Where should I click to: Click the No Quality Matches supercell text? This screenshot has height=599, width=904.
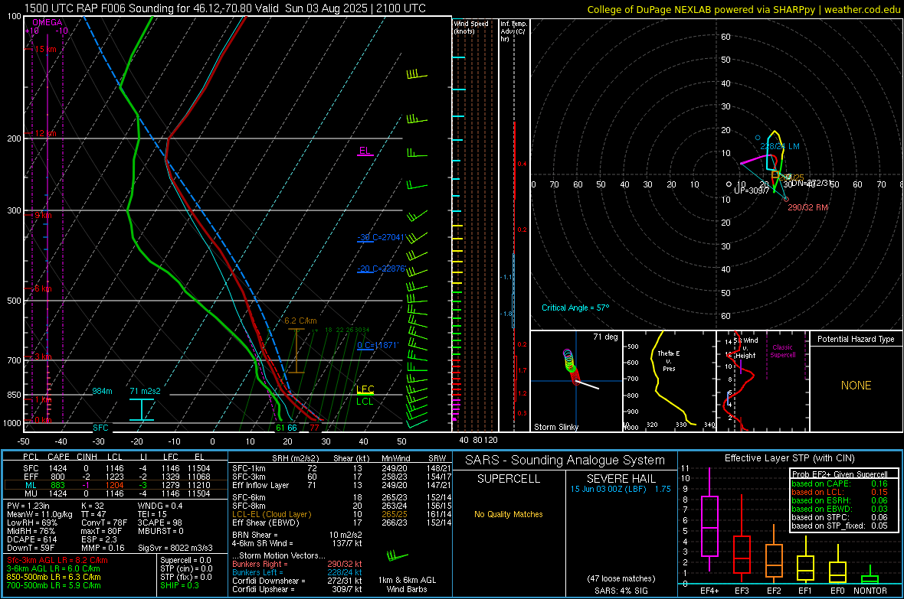pyautogui.click(x=509, y=514)
